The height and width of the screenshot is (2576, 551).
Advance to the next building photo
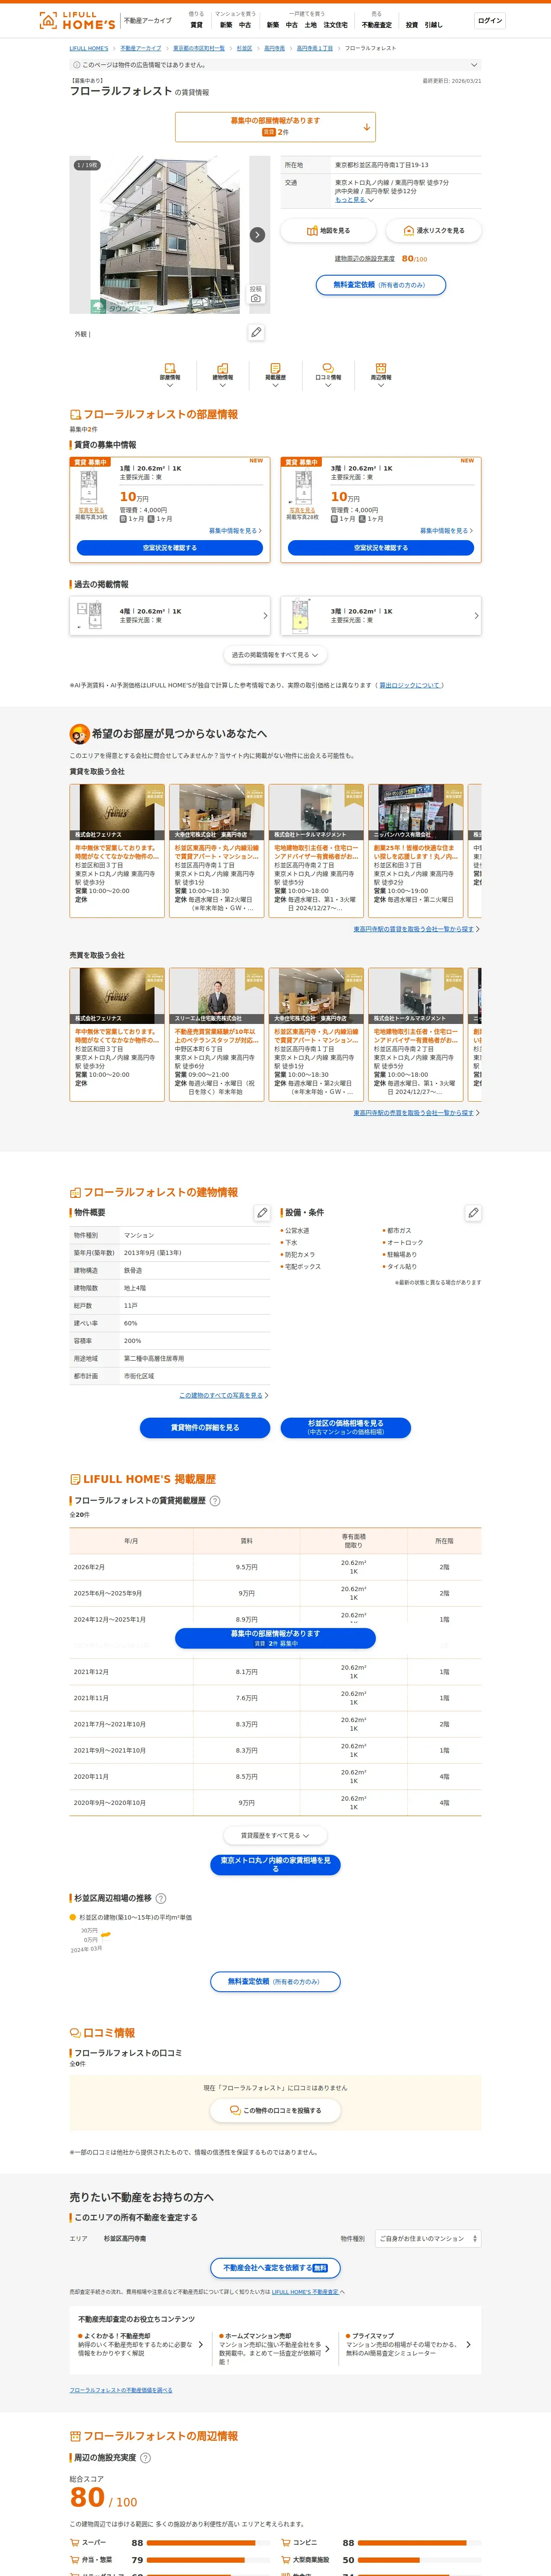(257, 234)
